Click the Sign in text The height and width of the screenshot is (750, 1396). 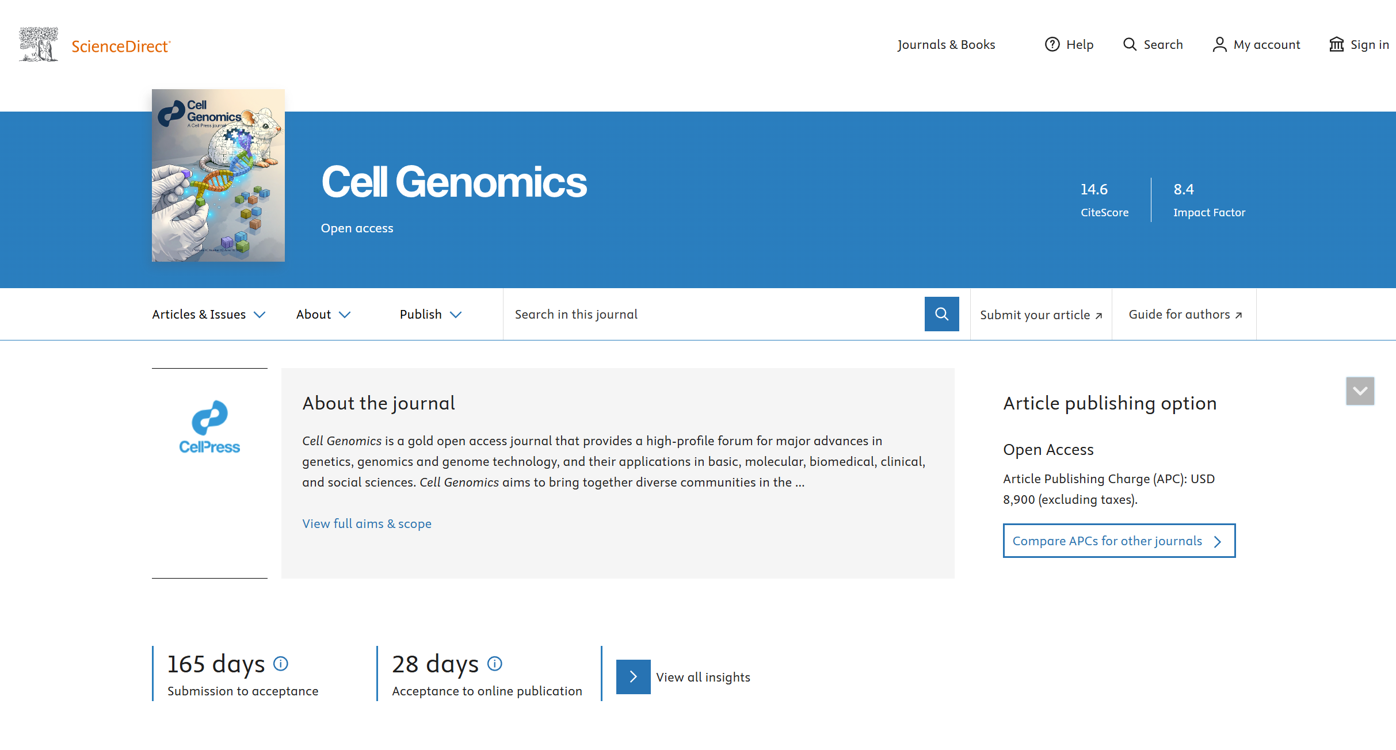tap(1370, 44)
